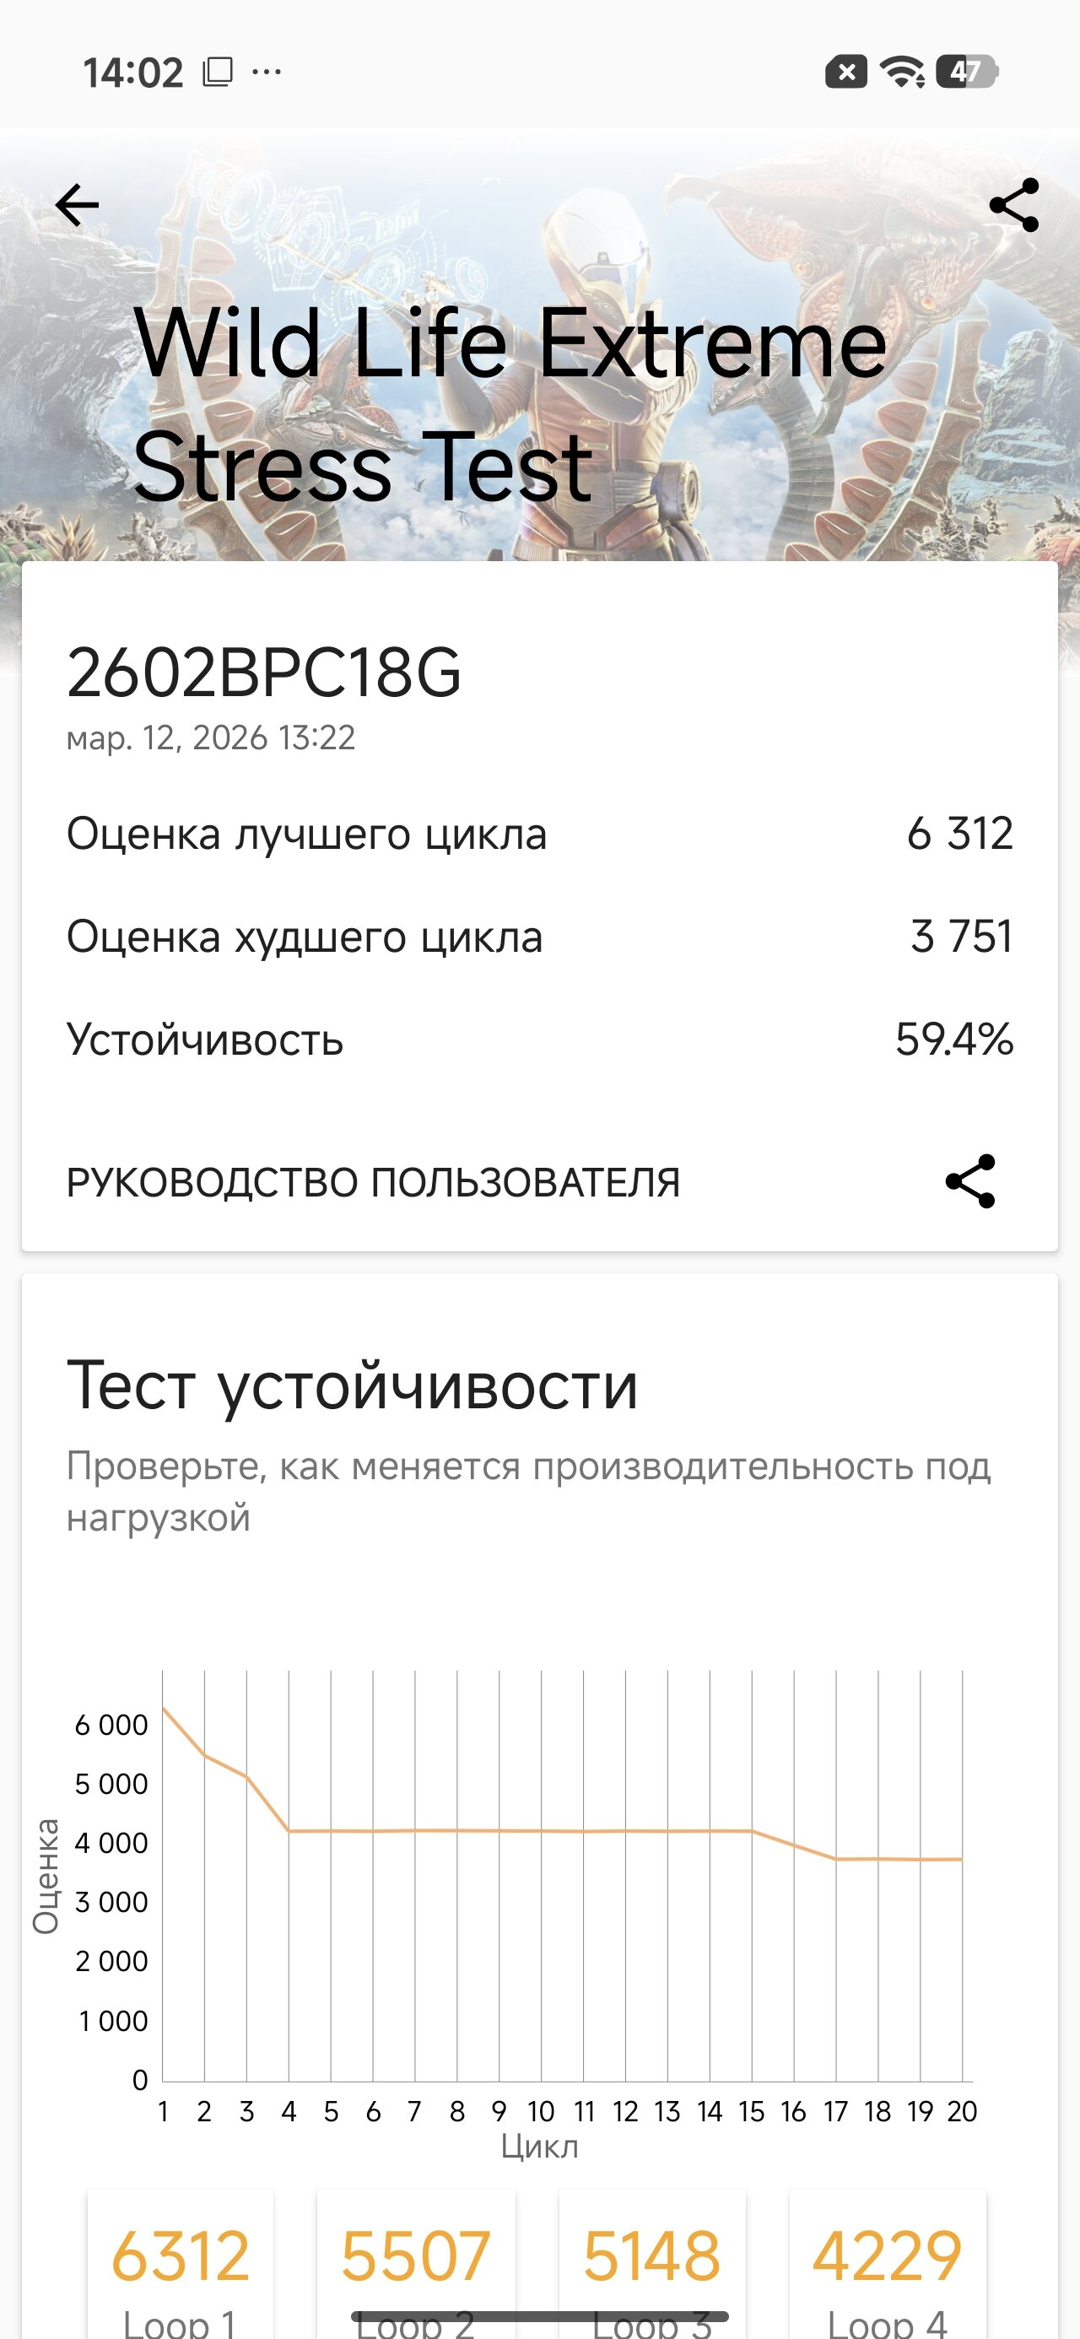Tap the stability value 59.4%

[953, 1040]
